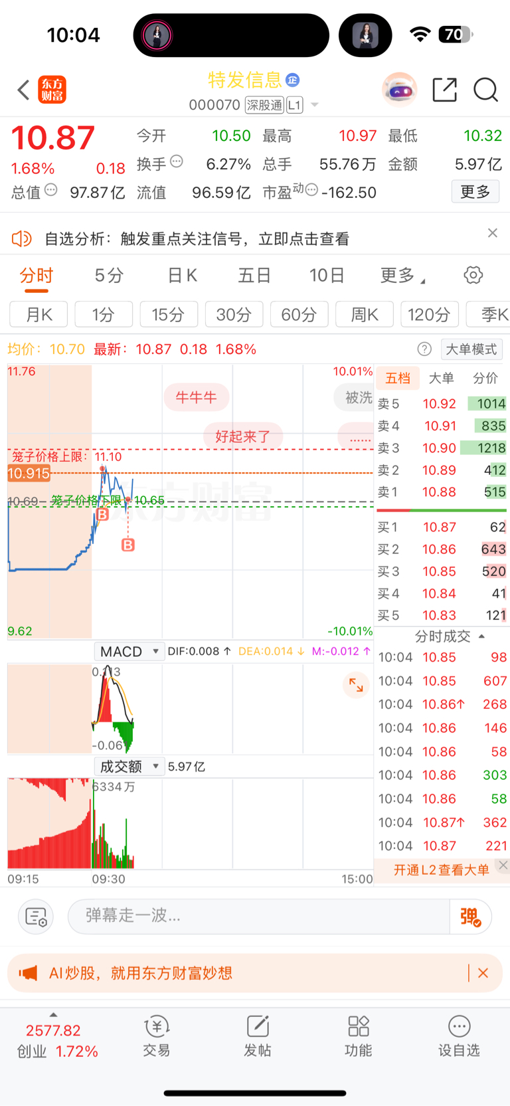Close the AI炒股 promotion banner
The width and height of the screenshot is (510, 1106).
click(483, 973)
